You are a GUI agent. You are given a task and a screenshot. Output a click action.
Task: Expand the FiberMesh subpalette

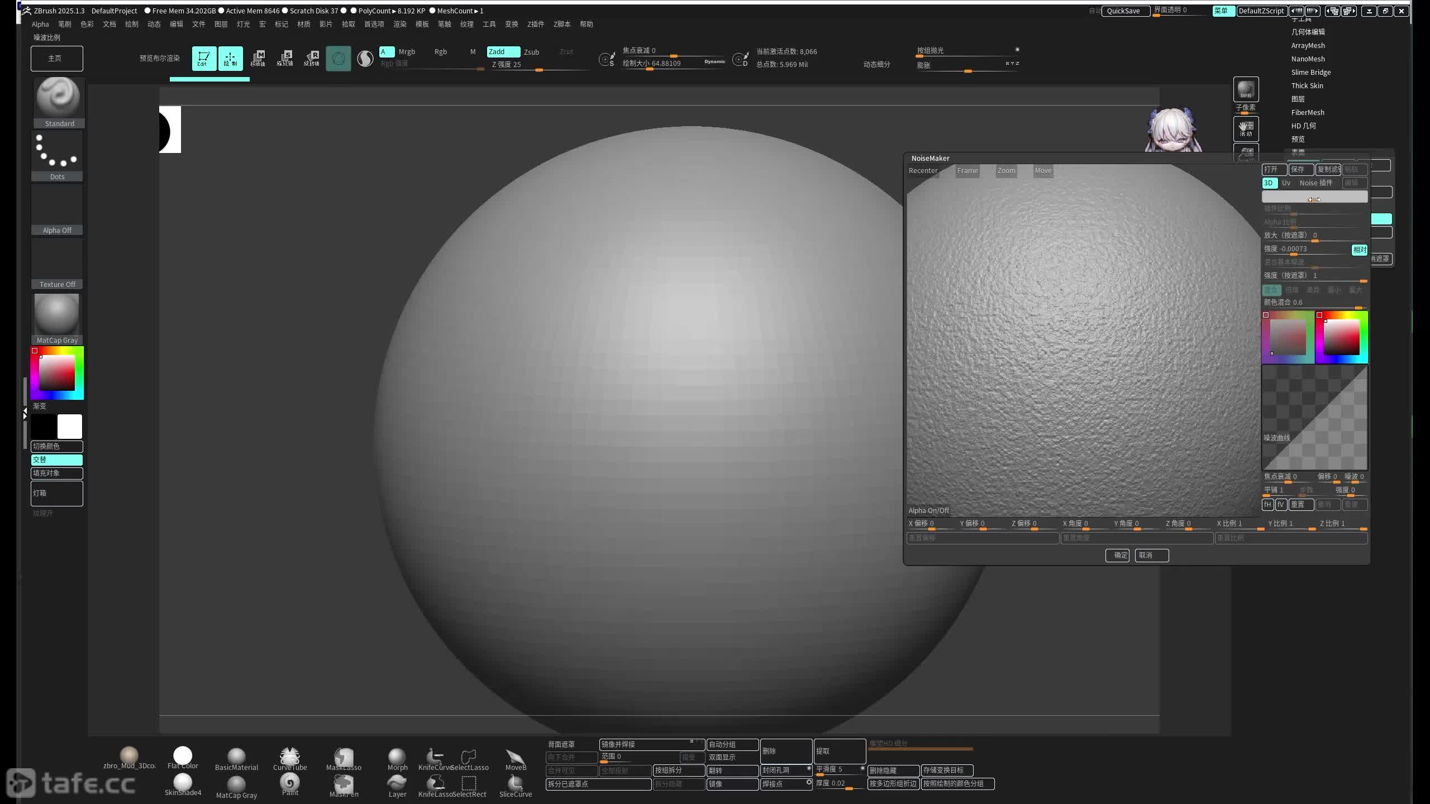tap(1307, 113)
